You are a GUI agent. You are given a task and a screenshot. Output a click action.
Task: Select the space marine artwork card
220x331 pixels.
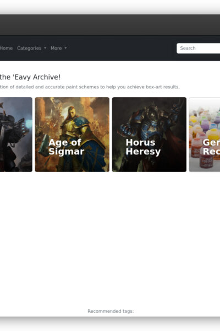coord(16,135)
